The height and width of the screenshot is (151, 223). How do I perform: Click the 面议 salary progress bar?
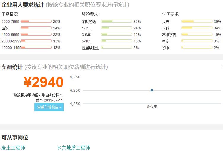36,28
